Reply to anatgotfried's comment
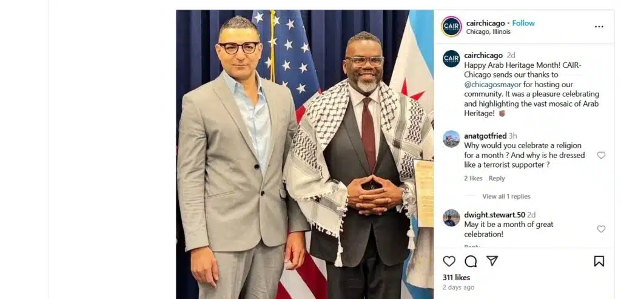621x299 pixels. [497, 179]
